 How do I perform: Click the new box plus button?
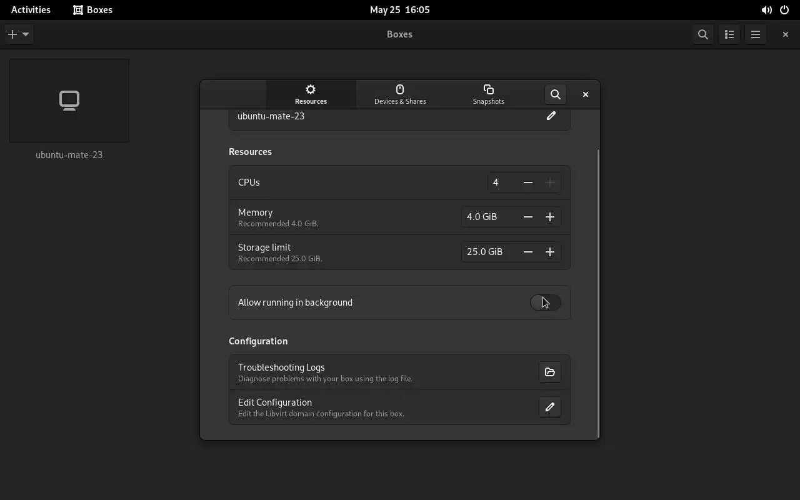click(12, 34)
